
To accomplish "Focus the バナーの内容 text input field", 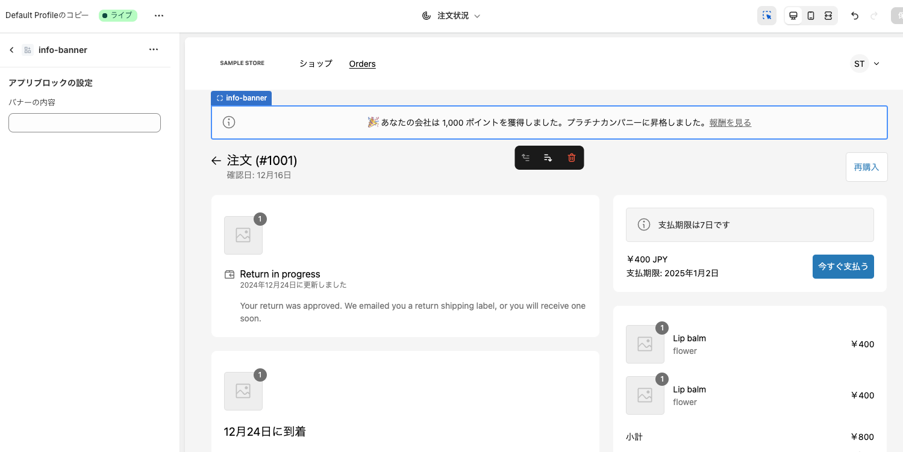I will tap(84, 123).
